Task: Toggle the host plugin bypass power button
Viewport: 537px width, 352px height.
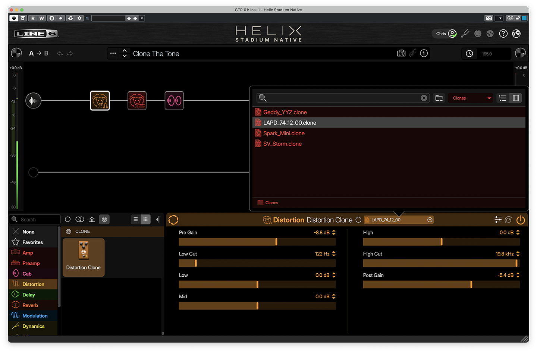Action: click(14, 18)
